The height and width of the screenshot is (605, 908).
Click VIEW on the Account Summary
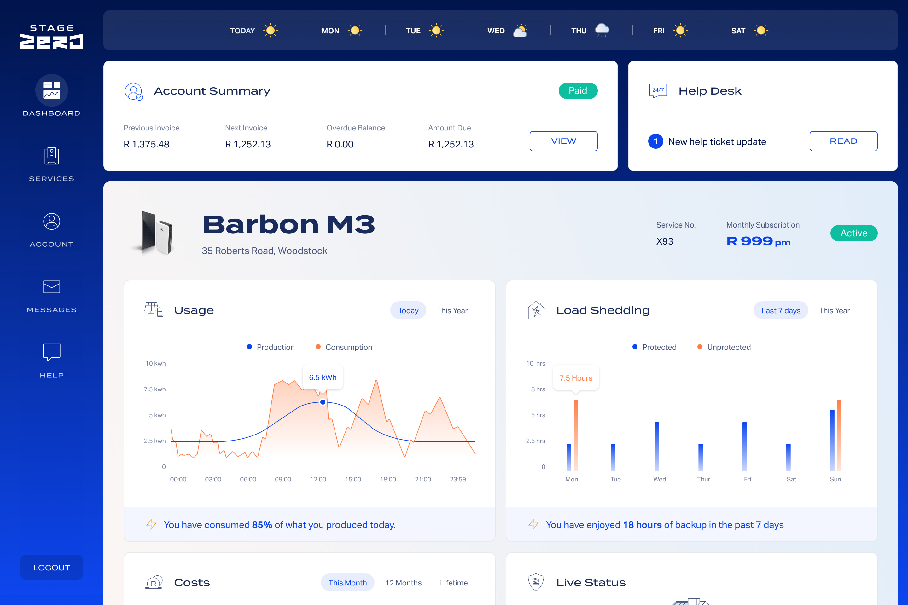point(563,141)
